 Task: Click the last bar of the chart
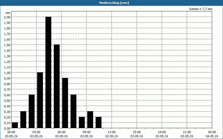tap(99, 123)
